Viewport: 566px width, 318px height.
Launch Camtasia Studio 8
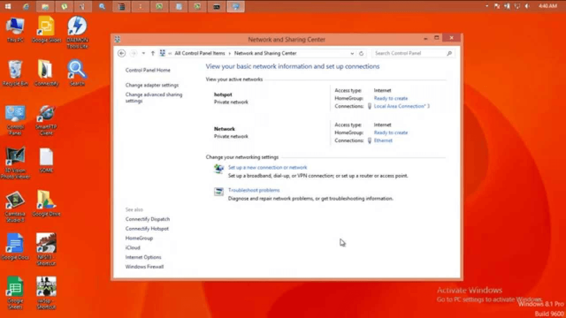(15, 206)
